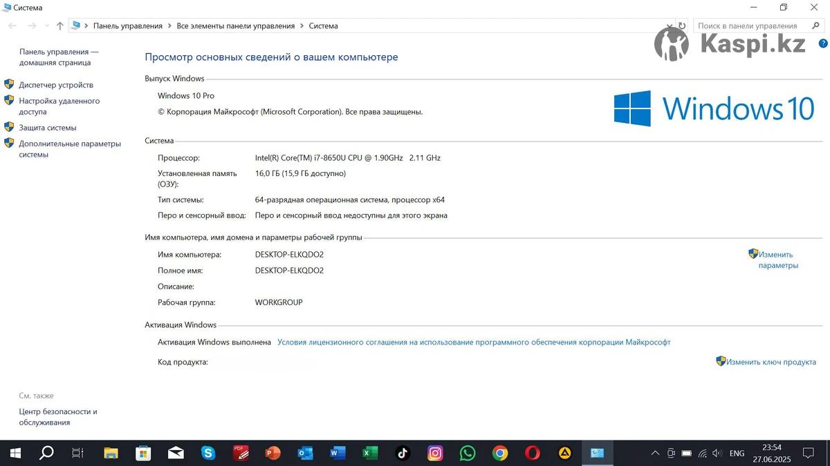Open the recent locations dropdown arrow
This screenshot has height=466, width=830.
[47, 26]
